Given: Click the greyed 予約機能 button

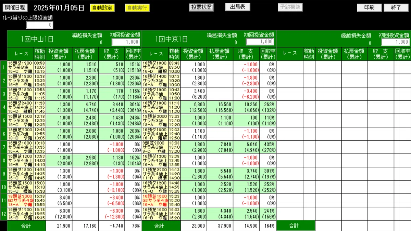Looking at the screenshot, I should 290,7.
